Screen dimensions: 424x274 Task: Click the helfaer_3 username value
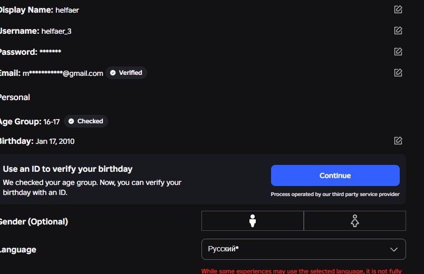(x=56, y=31)
